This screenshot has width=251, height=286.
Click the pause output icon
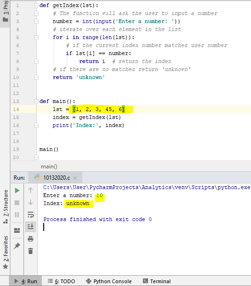(x=17, y=214)
